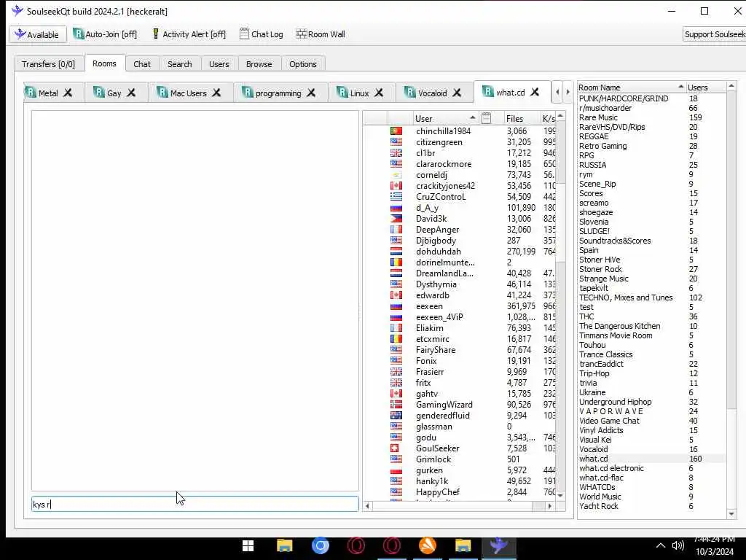The image size is (746, 560).
Task: Click Greek flag beside CruZControL
Action: pos(396,197)
